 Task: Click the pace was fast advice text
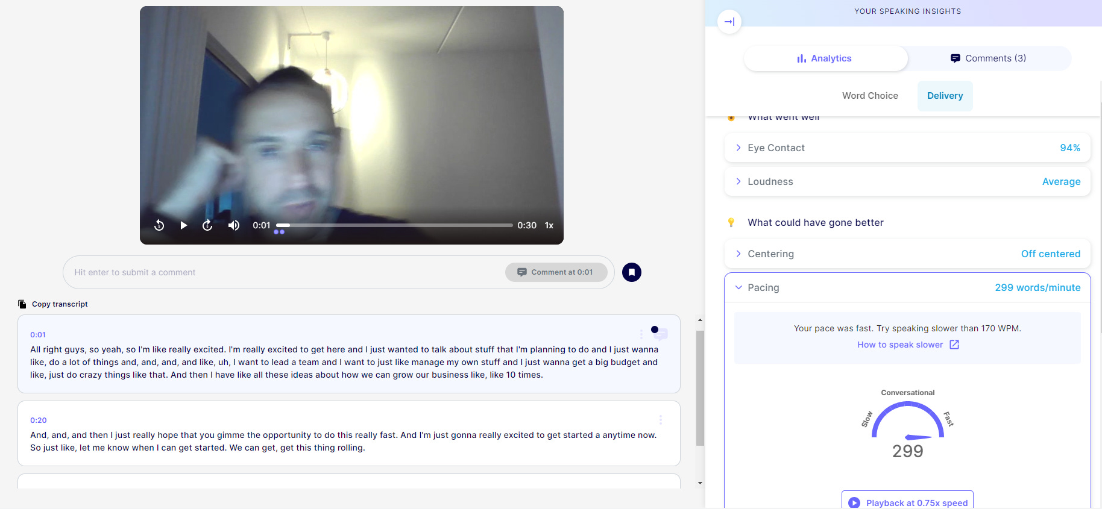click(907, 328)
